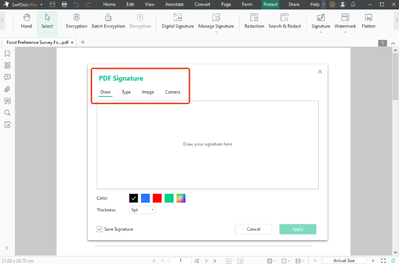Open the signature panel sidebar icon
399x264 pixels.
(7, 125)
